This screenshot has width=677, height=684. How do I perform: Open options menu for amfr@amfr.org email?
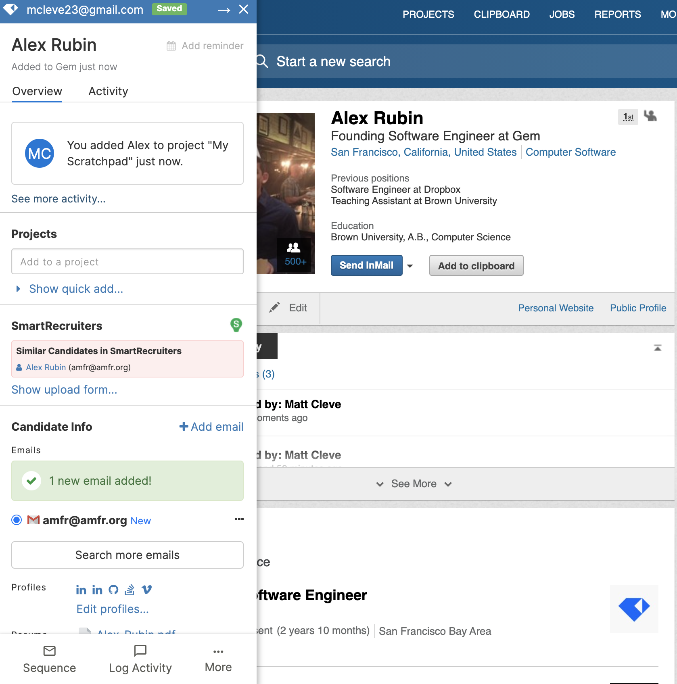point(239,519)
